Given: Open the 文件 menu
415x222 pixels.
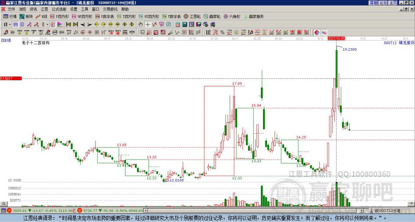Looking at the screenshot, I should (11, 9).
